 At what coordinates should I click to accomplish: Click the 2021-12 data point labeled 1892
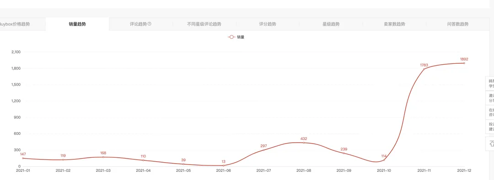464,63
